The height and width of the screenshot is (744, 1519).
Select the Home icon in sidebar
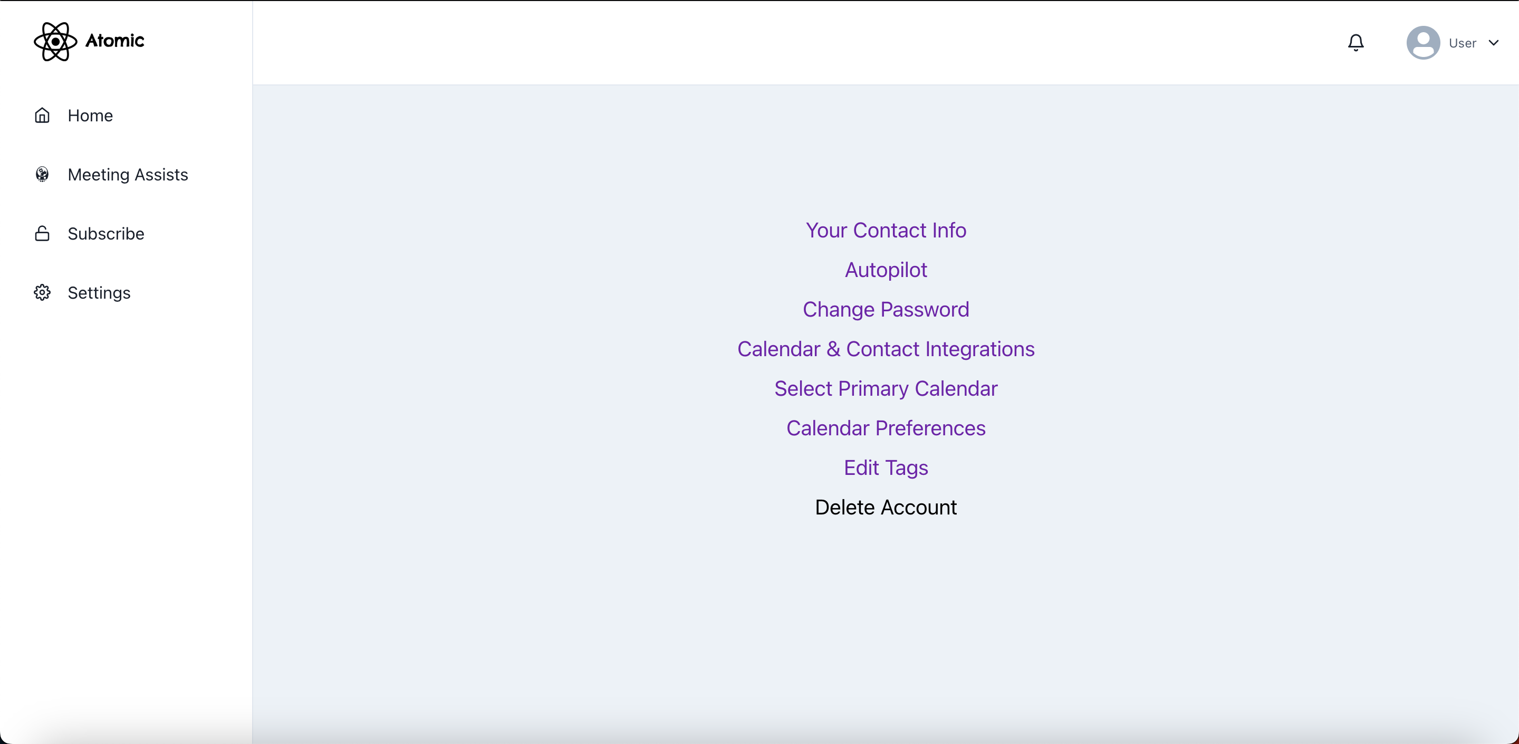(42, 116)
